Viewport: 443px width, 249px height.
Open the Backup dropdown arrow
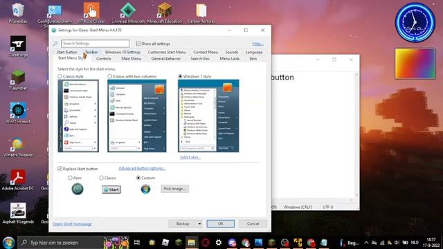pos(199,224)
